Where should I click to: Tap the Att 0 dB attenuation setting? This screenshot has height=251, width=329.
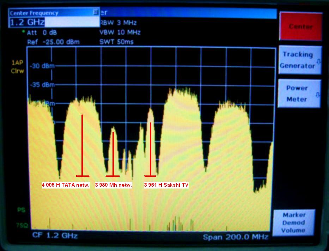point(42,32)
